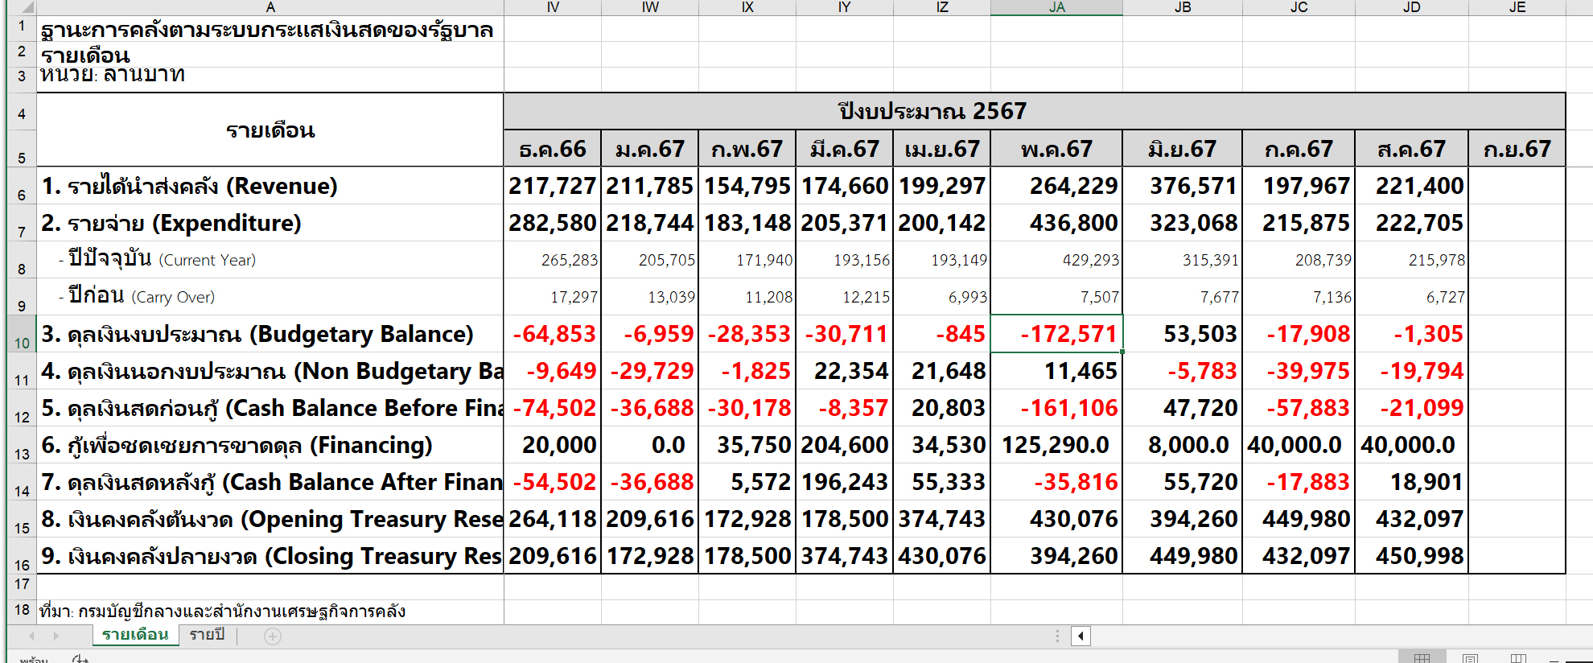The image size is (1593, 663).
Task: Switch to Page Break Preview icon
Action: pyautogui.click(x=1518, y=659)
